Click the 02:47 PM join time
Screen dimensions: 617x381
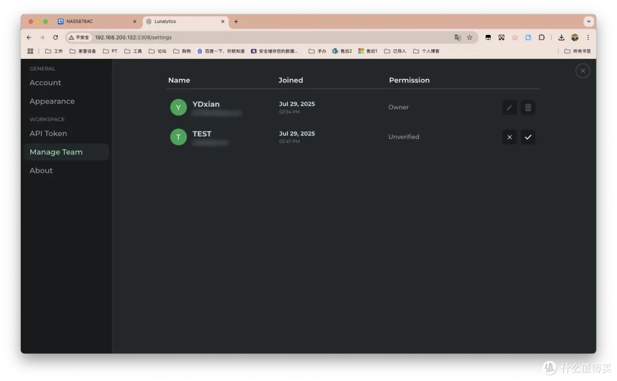click(289, 141)
